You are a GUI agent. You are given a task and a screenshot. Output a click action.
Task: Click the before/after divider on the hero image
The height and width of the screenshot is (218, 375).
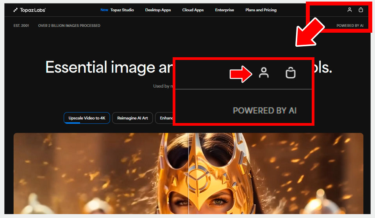point(188,175)
